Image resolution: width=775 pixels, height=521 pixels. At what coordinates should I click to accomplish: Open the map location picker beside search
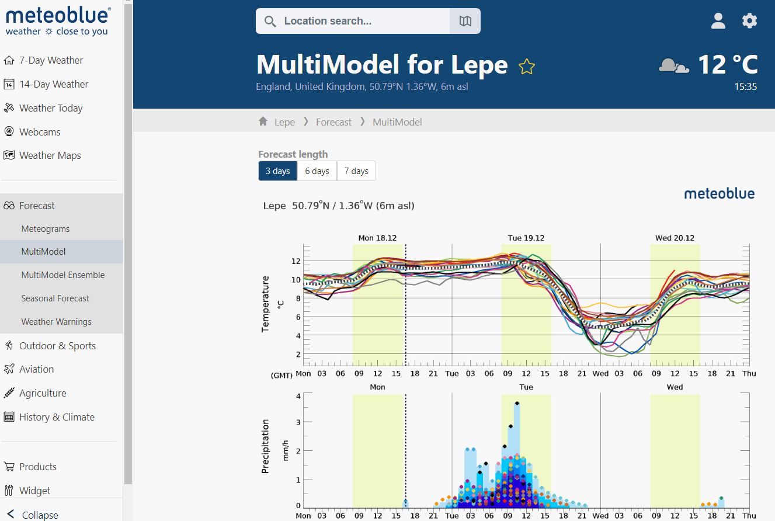click(465, 20)
